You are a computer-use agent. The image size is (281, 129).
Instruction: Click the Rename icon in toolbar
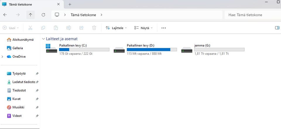click(x=68, y=28)
